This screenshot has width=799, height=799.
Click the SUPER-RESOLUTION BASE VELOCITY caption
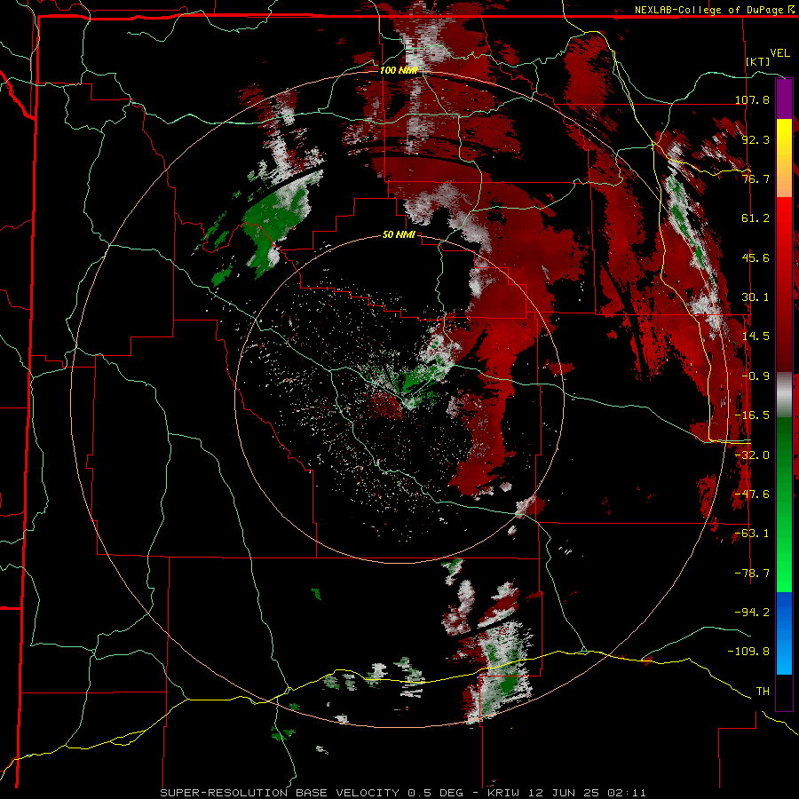click(282, 793)
